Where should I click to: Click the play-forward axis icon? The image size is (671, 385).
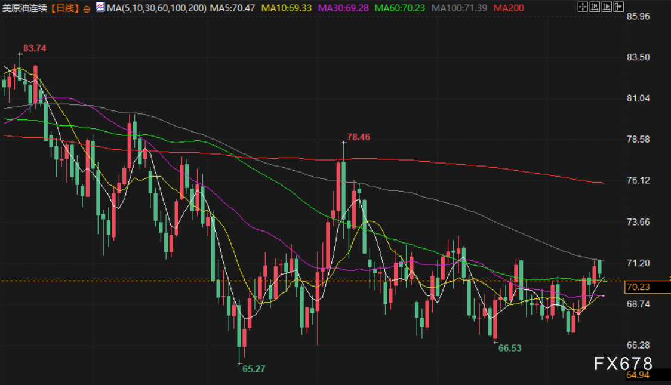point(607,7)
